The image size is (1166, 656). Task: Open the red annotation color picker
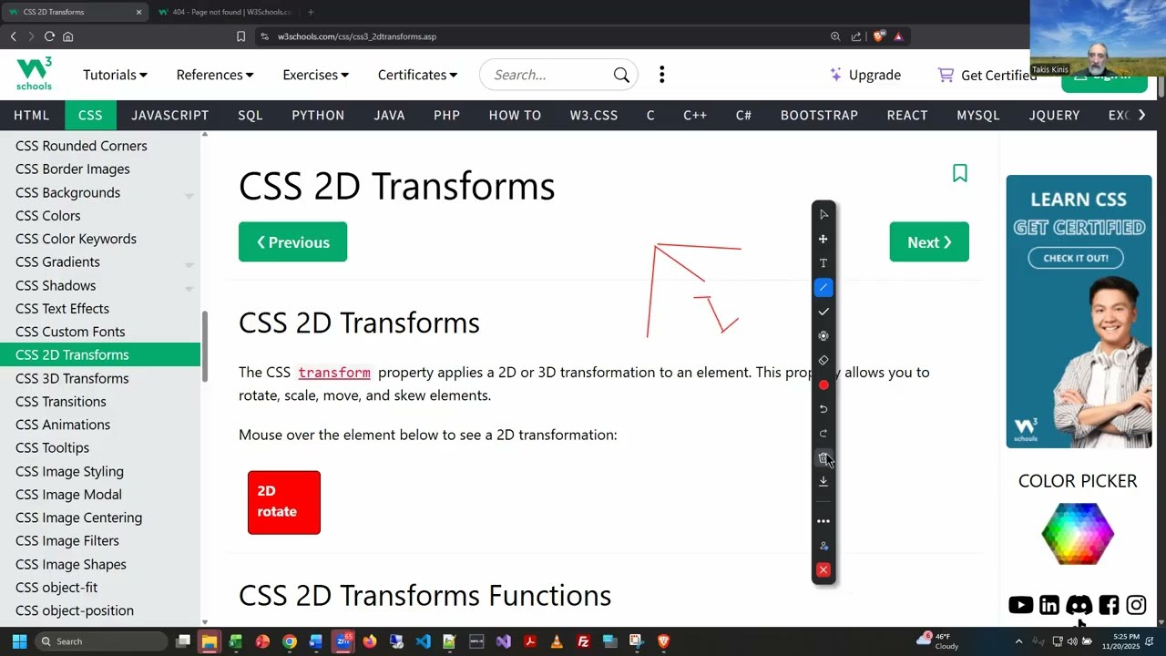pyautogui.click(x=823, y=384)
